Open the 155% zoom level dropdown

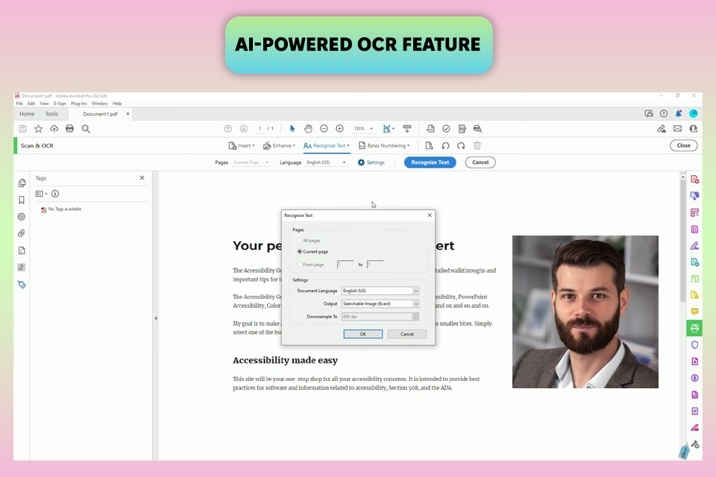point(363,129)
